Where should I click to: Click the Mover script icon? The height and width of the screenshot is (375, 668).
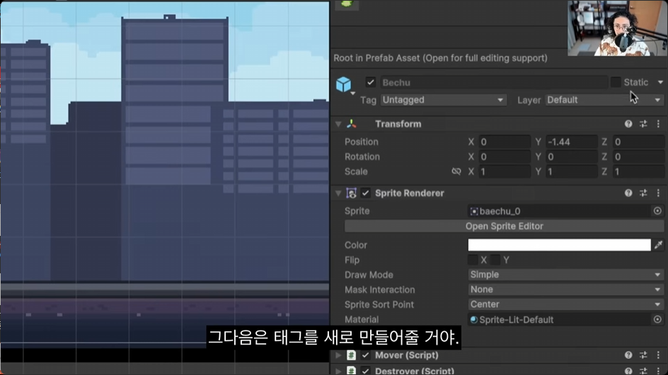tap(351, 355)
